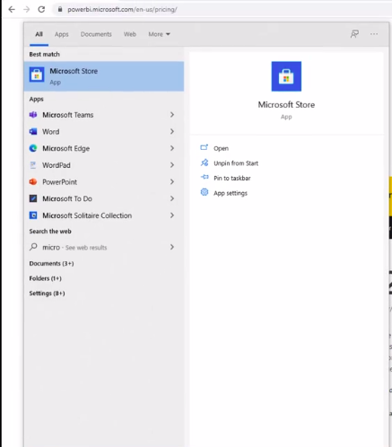Click the WordPad app icon
Viewport: 392px width, 447px height.
(33, 165)
